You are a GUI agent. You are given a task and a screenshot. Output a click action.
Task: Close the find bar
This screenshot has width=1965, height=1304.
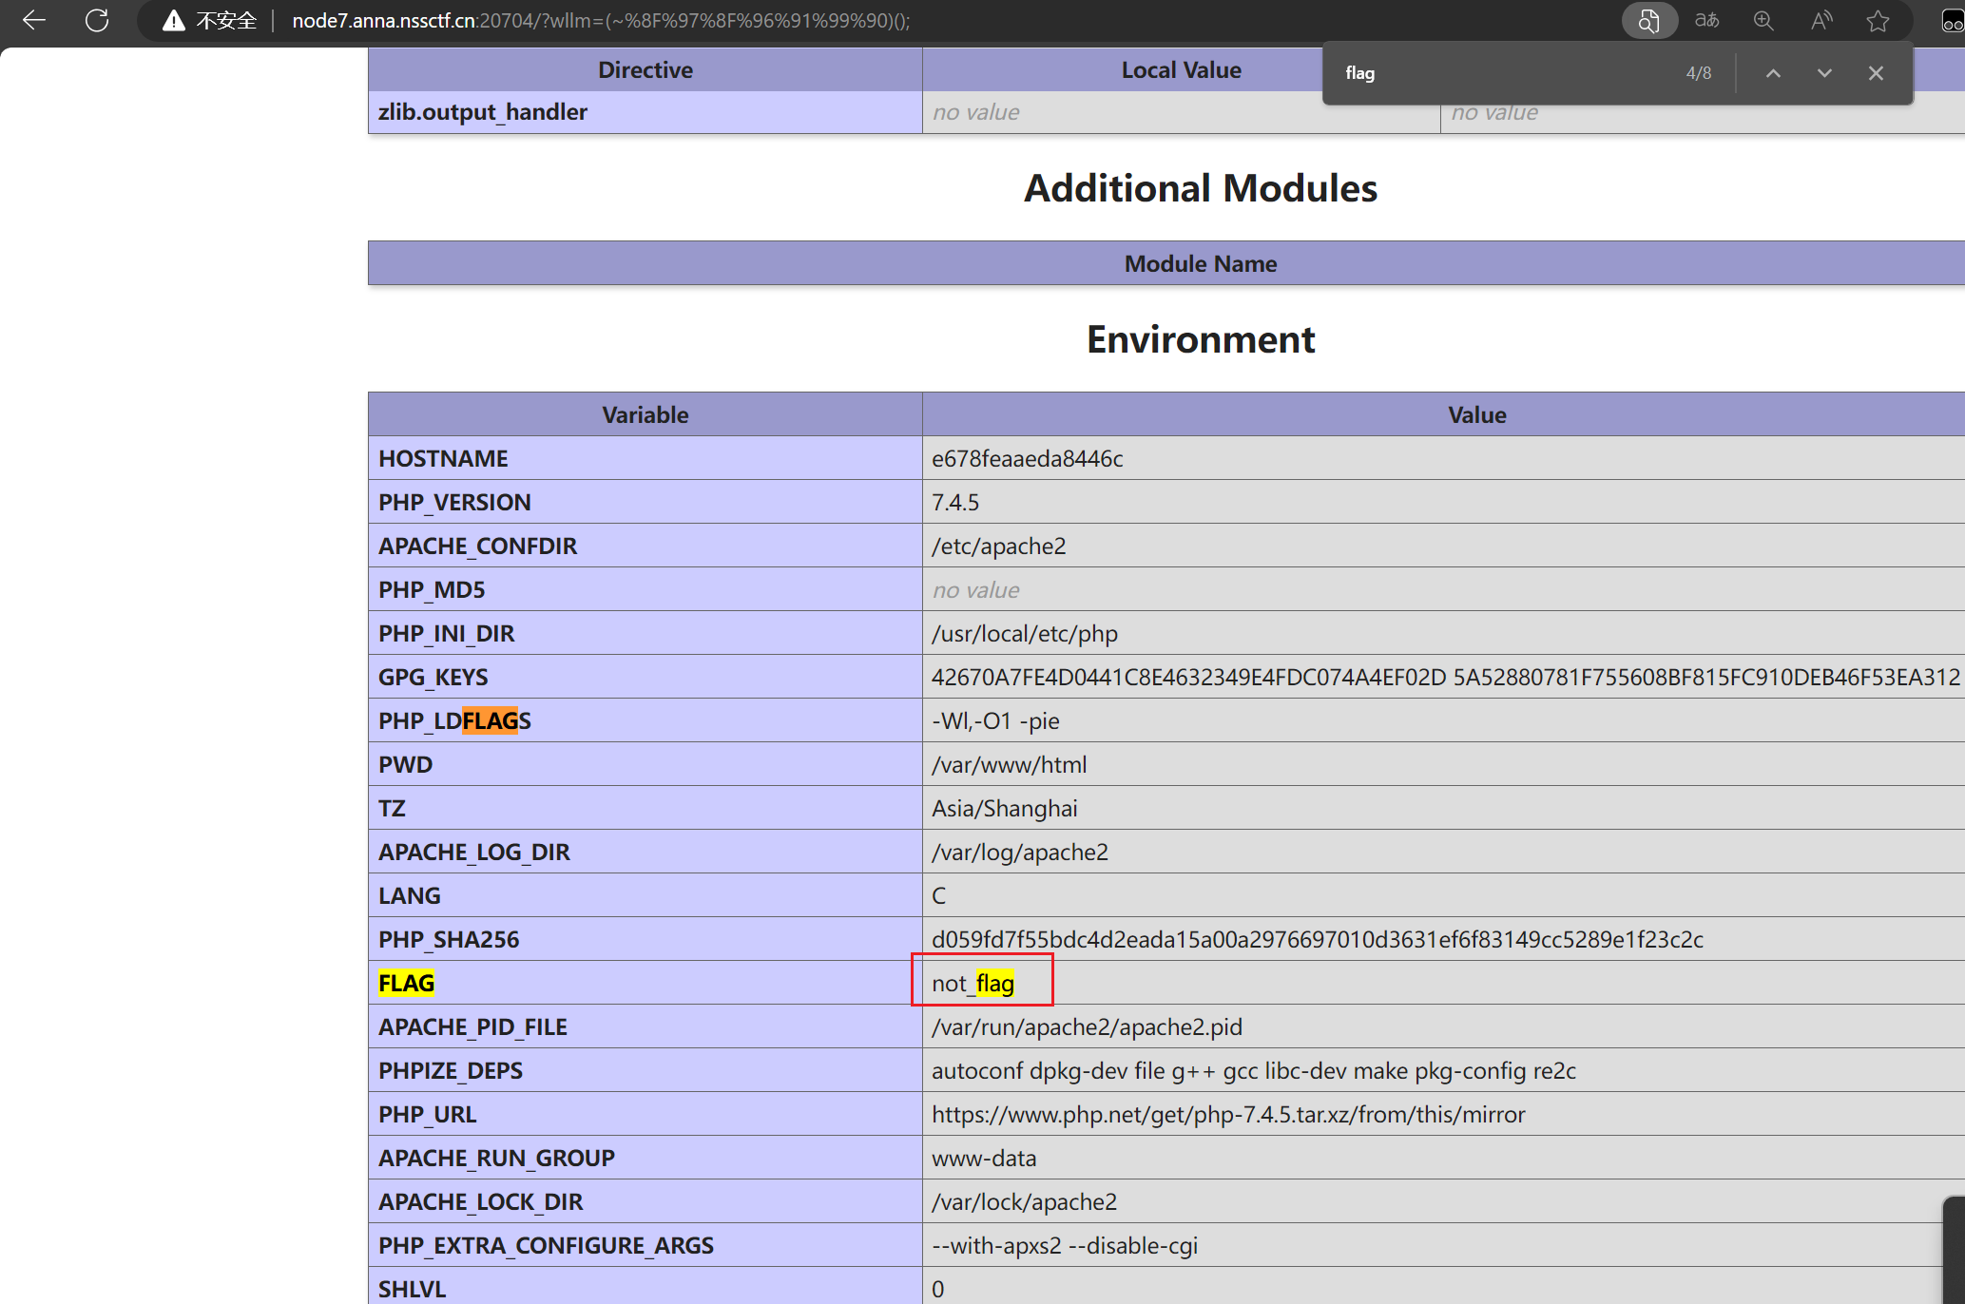tap(1876, 73)
